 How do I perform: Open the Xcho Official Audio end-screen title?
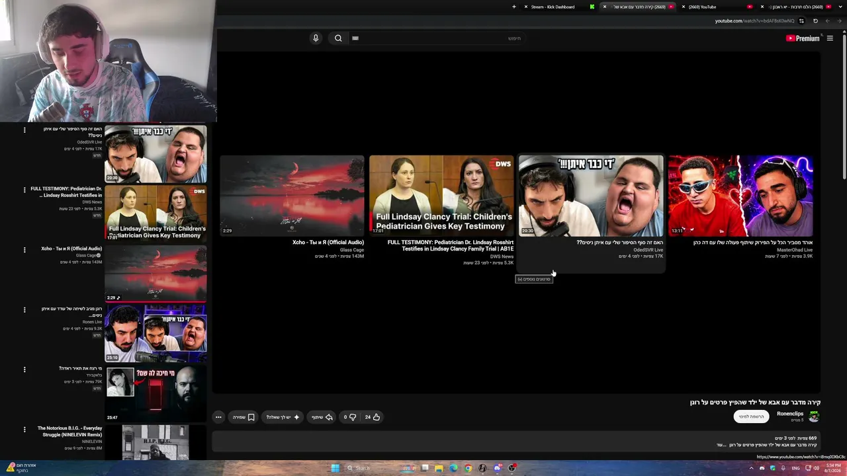pos(328,243)
